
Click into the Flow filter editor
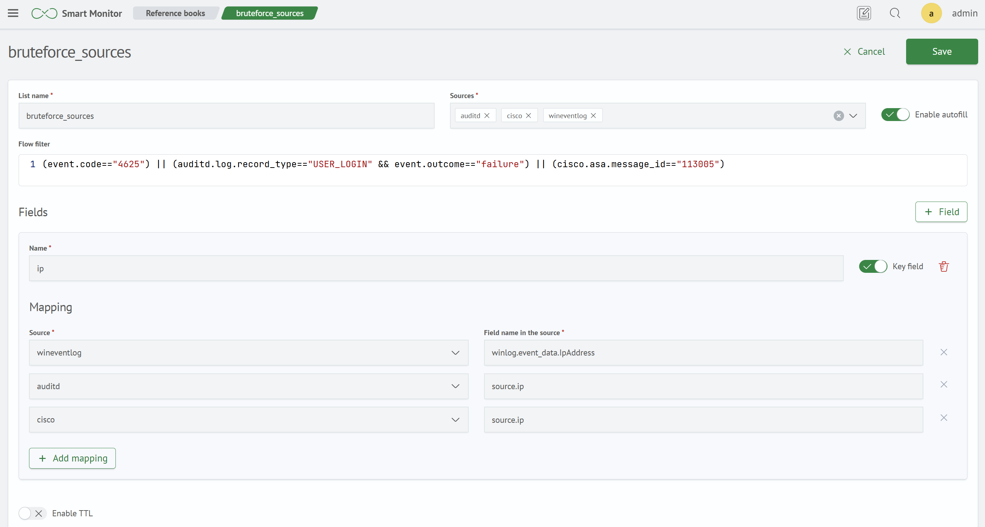(493, 170)
